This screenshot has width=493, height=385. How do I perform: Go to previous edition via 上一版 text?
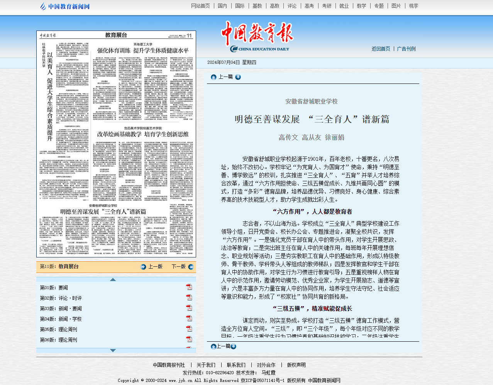coord(155,267)
